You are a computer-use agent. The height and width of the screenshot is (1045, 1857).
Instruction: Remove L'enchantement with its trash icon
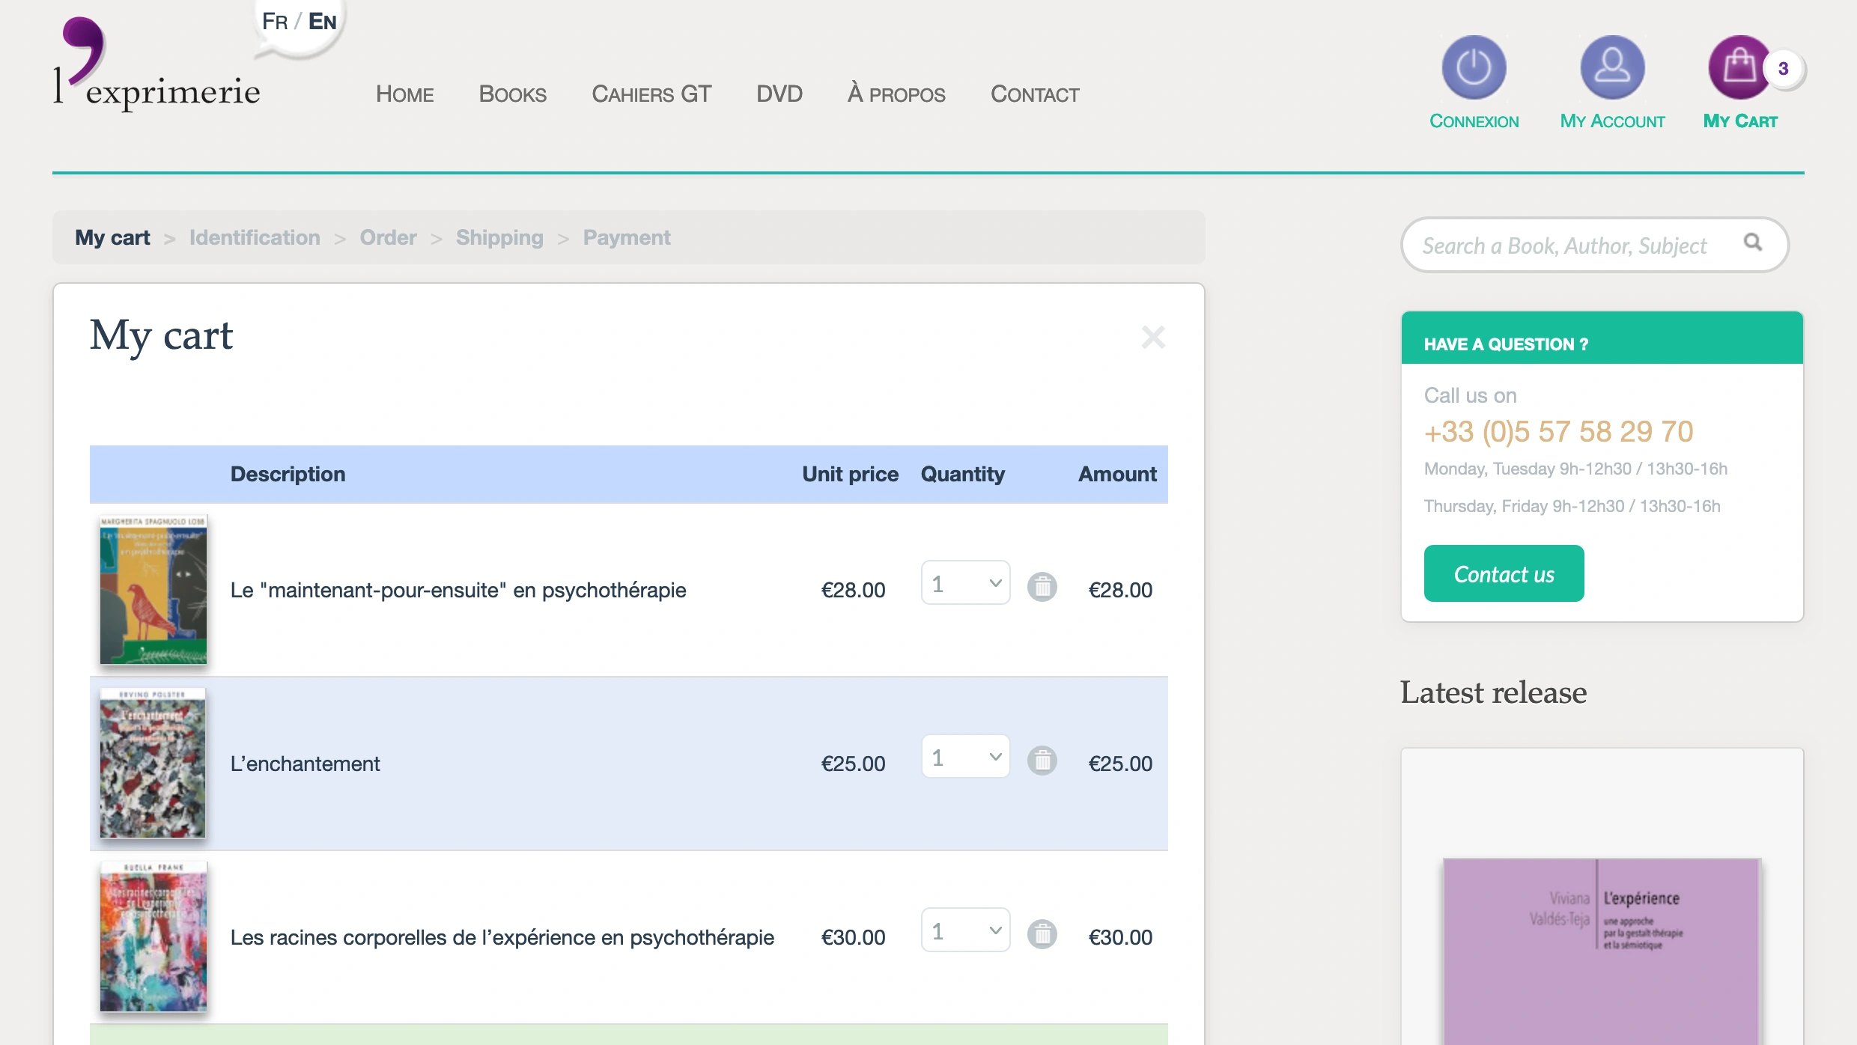[x=1042, y=761]
